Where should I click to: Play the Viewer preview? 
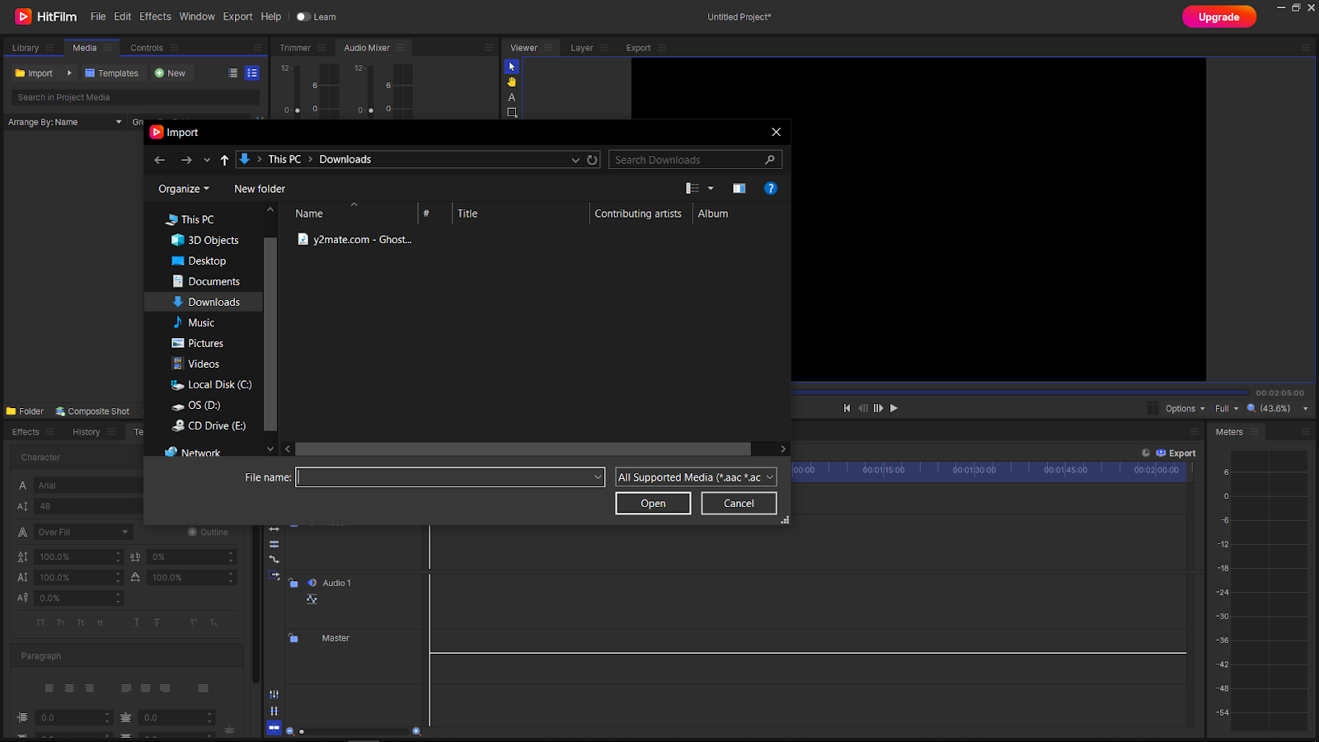[894, 408]
